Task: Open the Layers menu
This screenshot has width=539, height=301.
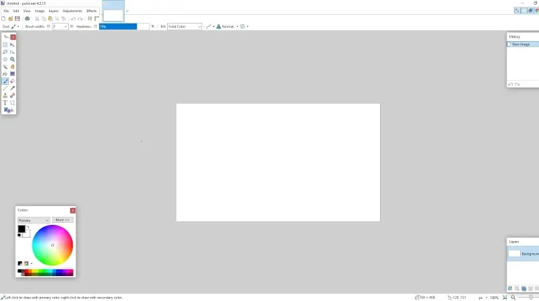Action: coord(53,11)
